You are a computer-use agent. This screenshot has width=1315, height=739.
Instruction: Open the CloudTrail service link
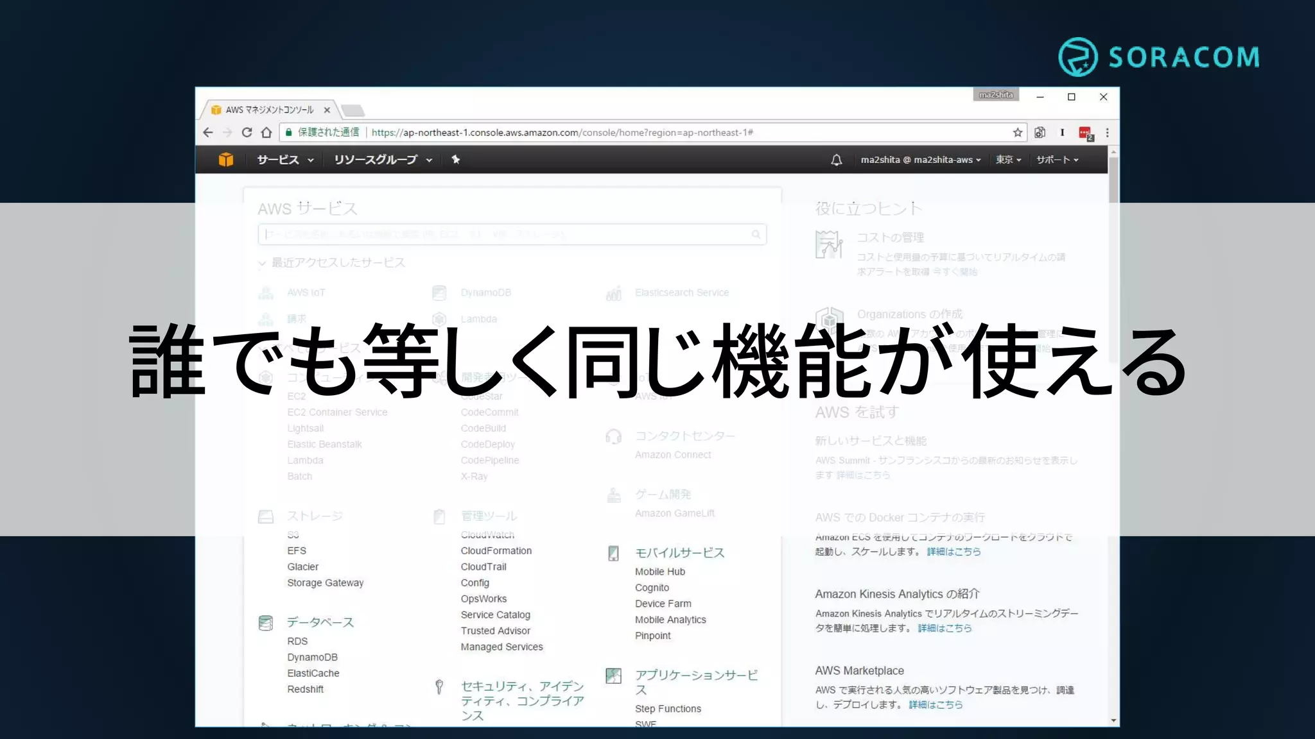483,567
